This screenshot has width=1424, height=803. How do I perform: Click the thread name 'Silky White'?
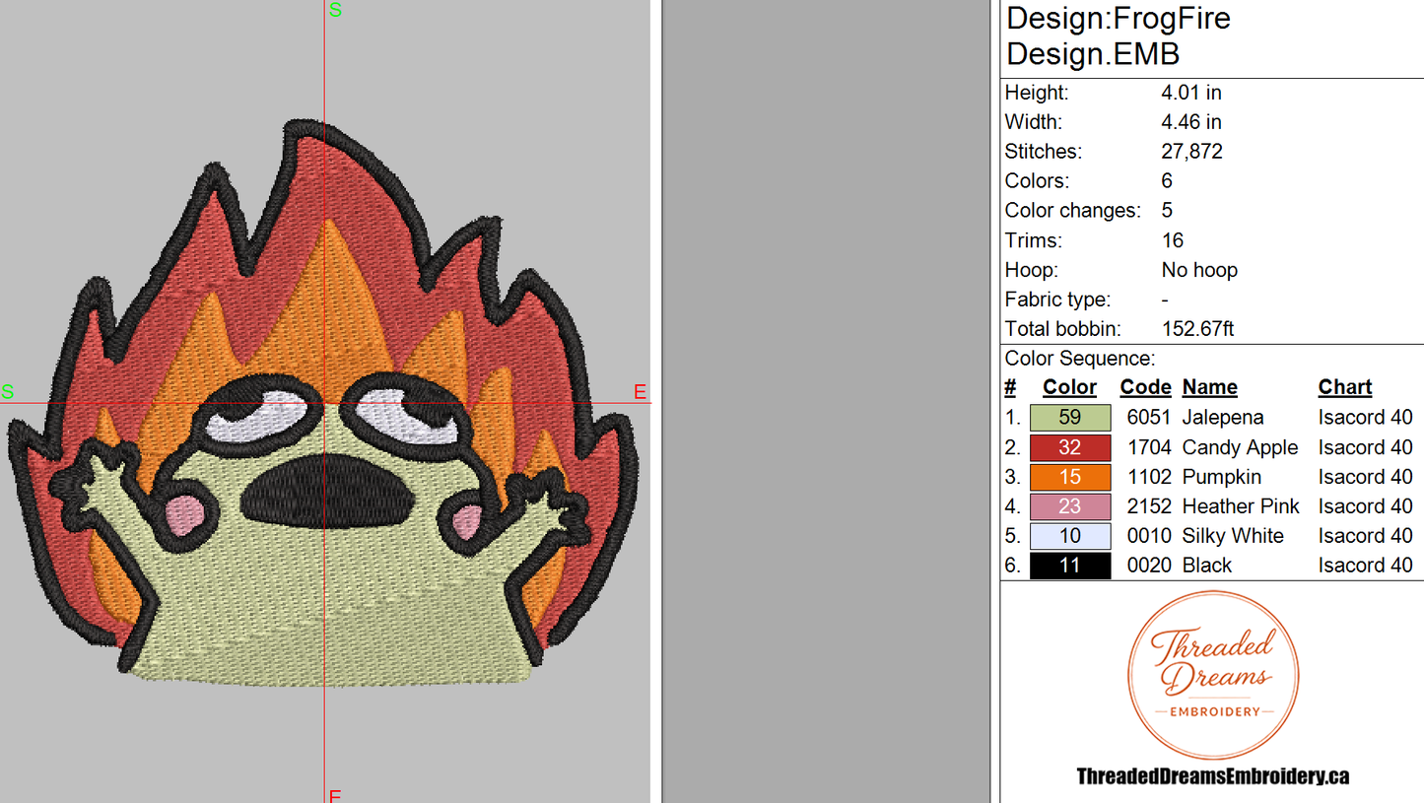pos(1233,537)
